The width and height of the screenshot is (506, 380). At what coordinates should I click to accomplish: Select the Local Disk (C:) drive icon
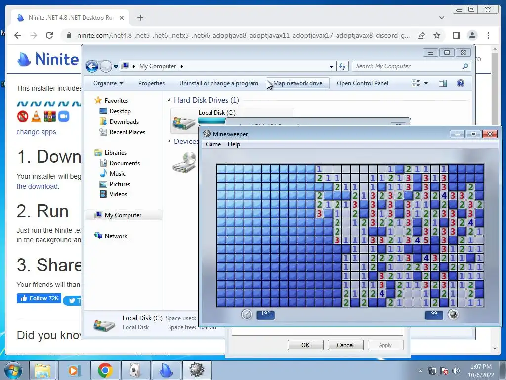point(184,123)
